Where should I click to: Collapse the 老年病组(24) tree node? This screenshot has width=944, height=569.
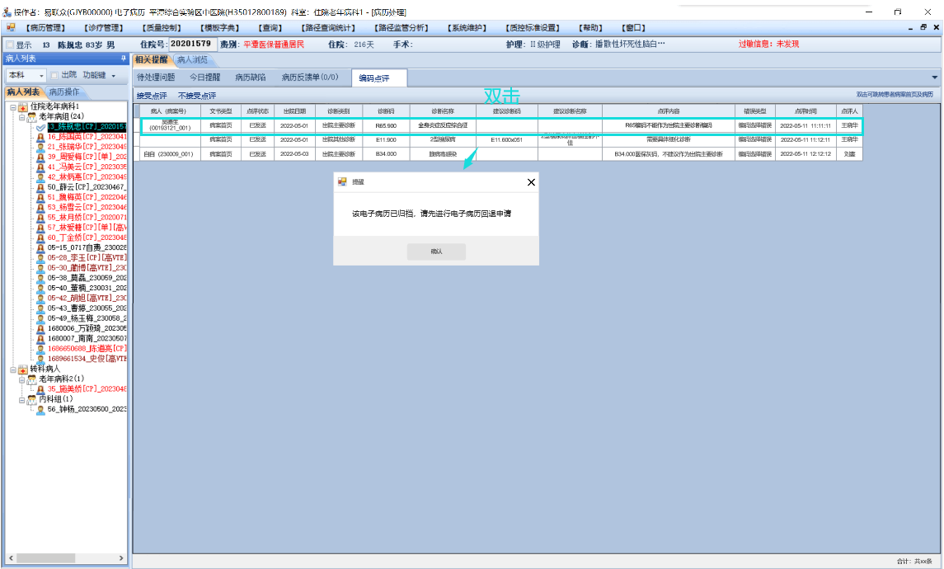[21, 117]
